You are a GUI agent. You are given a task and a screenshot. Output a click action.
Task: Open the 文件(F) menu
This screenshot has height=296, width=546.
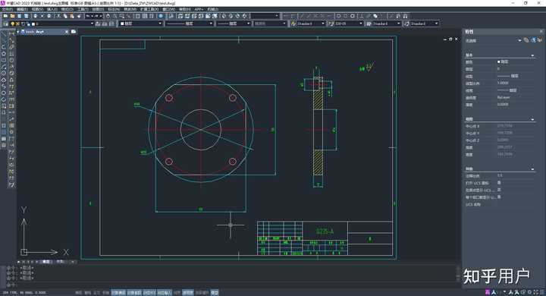point(7,9)
